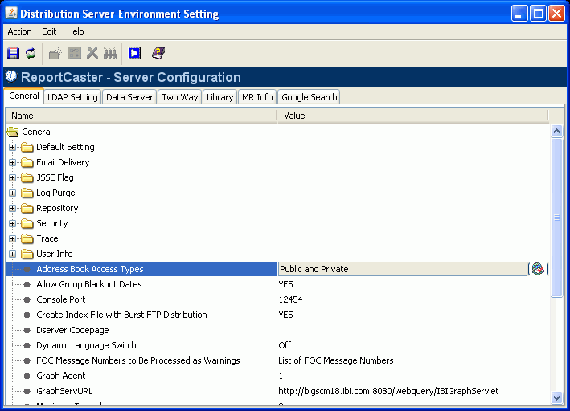Select FOC Message Numbers to Be Processed as Warnings
Screen dimensions: 570x411
click(x=137, y=360)
